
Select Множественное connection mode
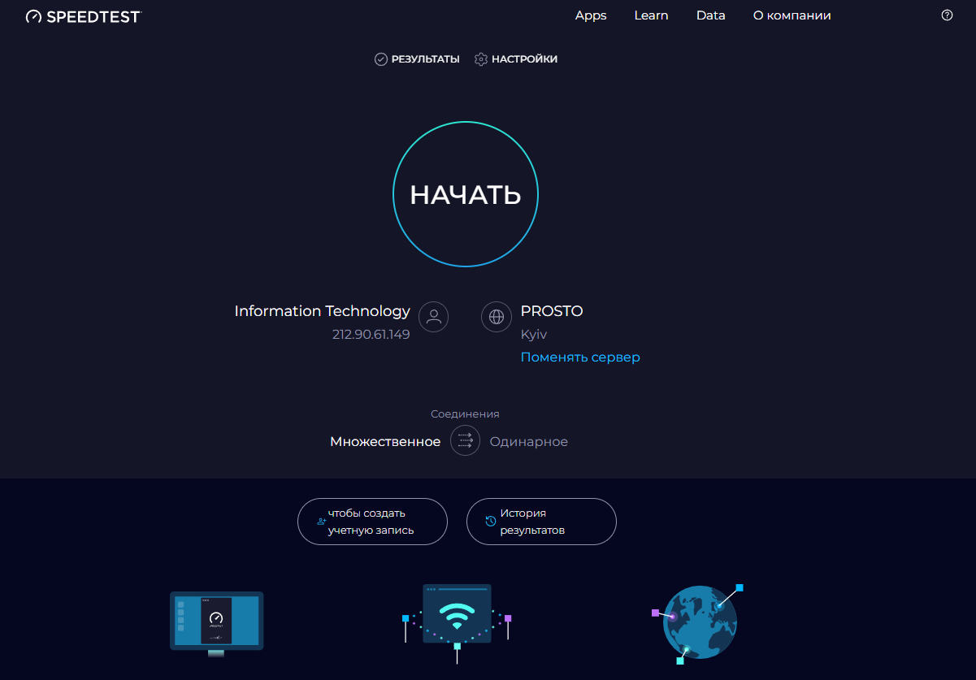pos(385,442)
